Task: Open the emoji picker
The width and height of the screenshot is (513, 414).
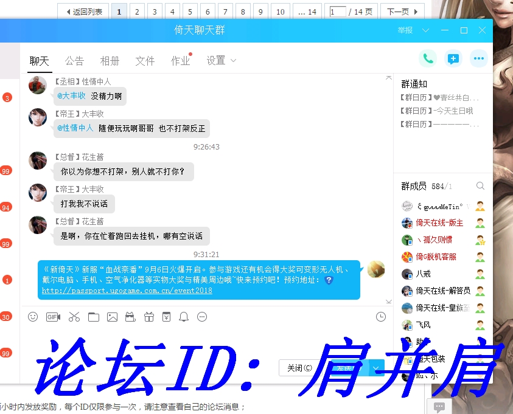Action: tap(33, 317)
